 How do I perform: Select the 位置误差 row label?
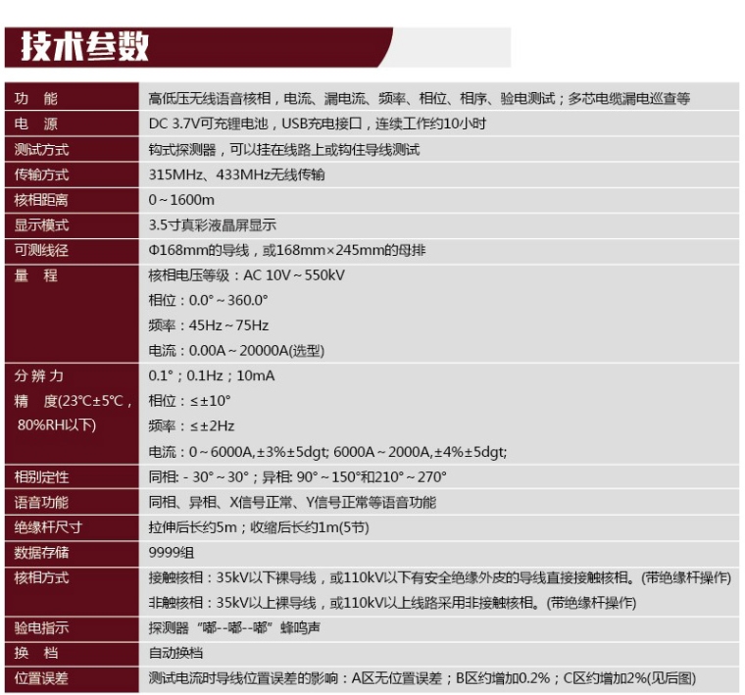41,678
